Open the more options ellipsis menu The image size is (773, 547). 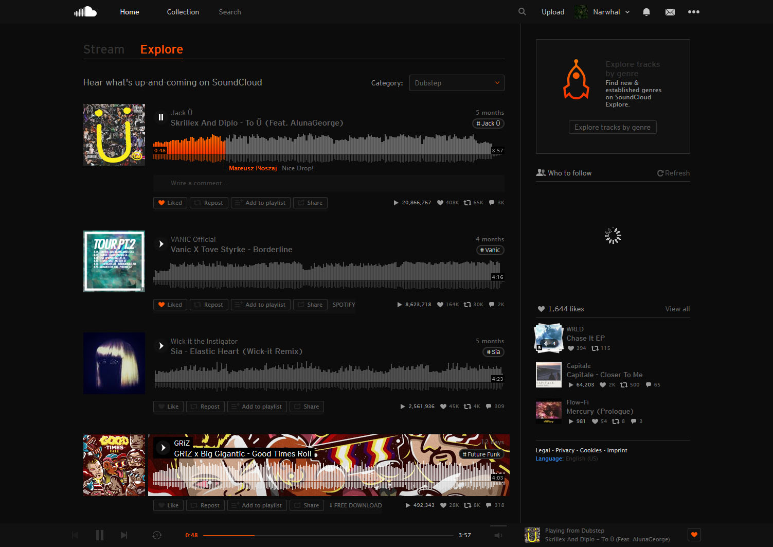694,11
